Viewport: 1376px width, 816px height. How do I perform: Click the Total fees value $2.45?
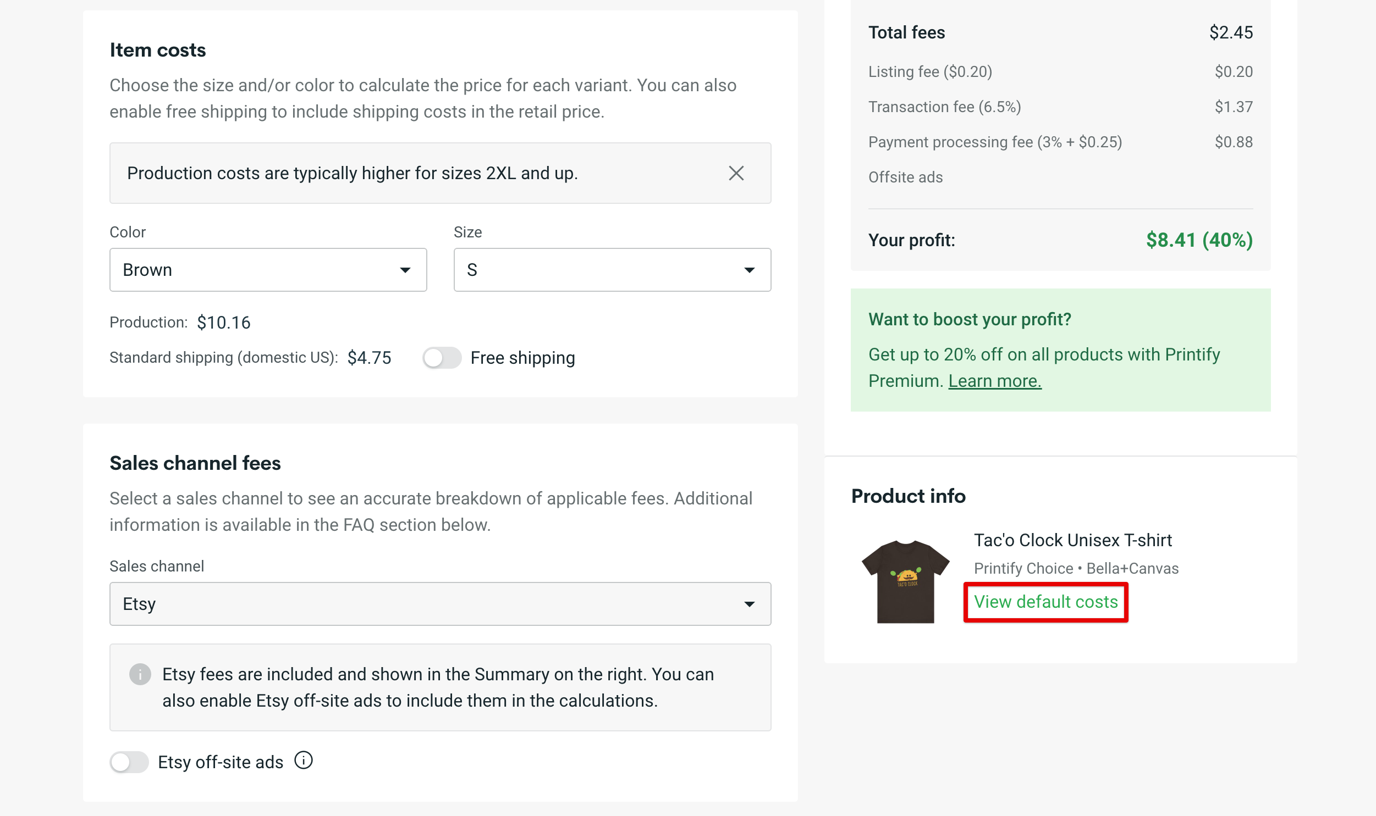point(1230,32)
